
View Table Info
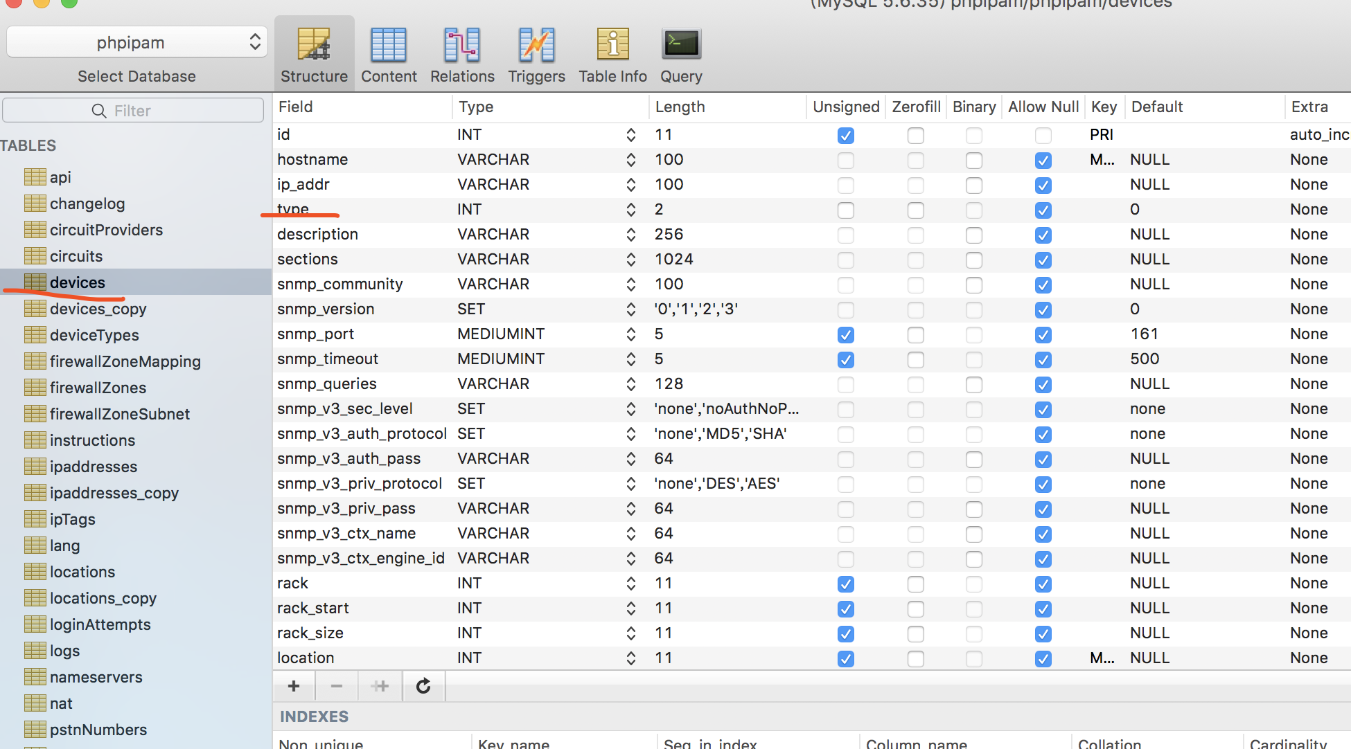[x=612, y=54]
